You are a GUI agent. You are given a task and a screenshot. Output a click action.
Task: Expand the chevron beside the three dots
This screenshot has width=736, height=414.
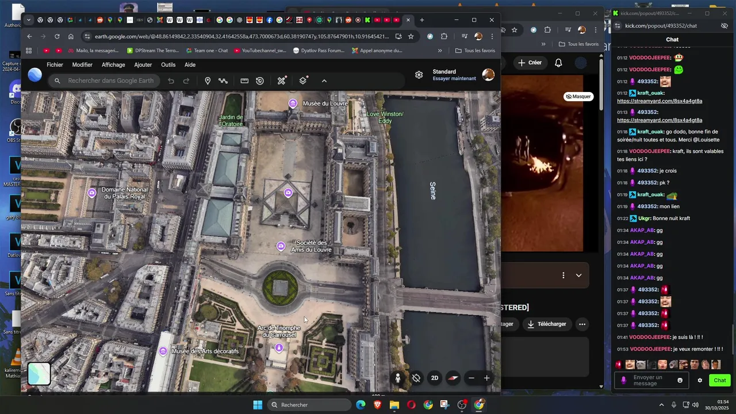(578, 275)
